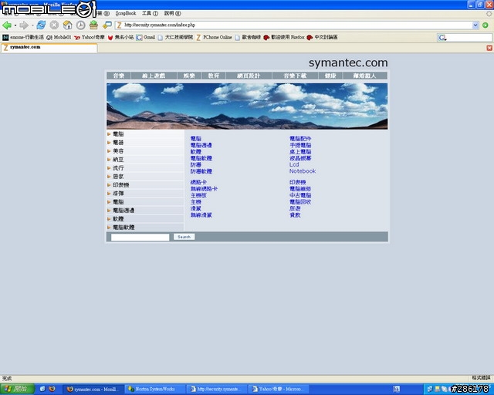Screen dimensions: 494x395
Task: Reload the page with the blue Reload icon
Action: coord(41,25)
